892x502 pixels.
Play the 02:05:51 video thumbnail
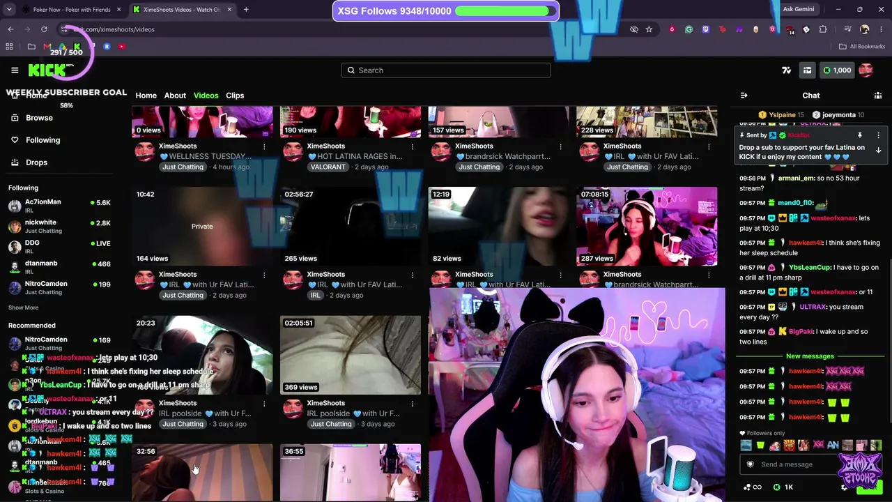(351, 355)
